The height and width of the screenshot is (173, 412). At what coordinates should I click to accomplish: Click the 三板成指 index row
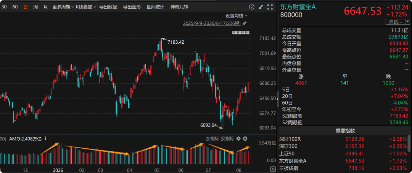coord(344,168)
